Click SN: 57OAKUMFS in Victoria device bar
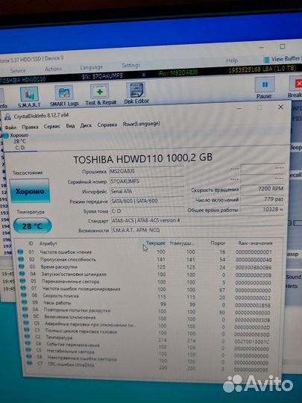This screenshot has width=302, height=403. pos(102,76)
